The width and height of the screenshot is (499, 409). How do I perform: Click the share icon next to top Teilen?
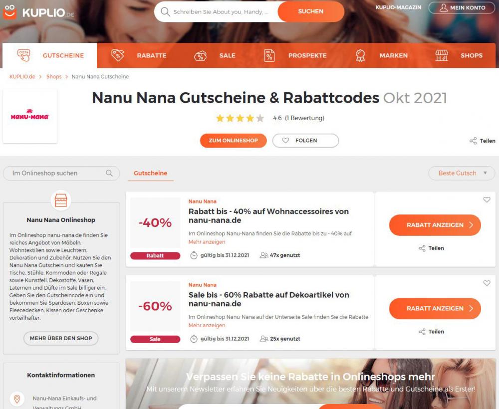coord(473,141)
